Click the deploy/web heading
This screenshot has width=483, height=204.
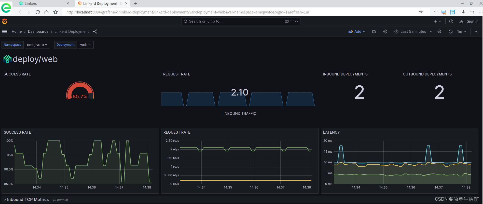pyautogui.click(x=35, y=59)
